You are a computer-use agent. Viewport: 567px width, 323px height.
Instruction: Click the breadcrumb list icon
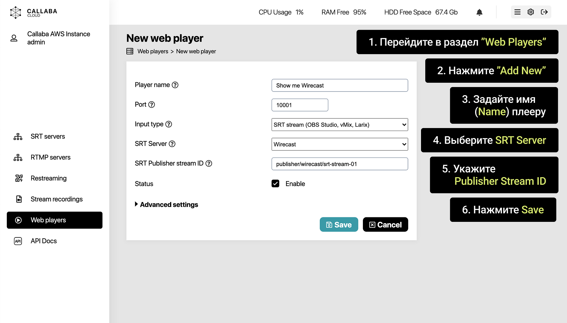(x=130, y=51)
